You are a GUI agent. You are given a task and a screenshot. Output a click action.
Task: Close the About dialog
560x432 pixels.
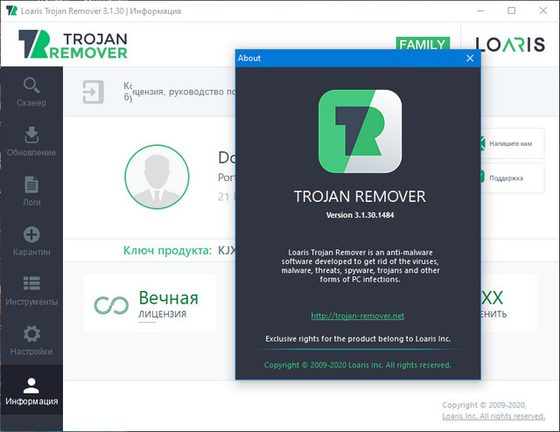[x=470, y=59]
